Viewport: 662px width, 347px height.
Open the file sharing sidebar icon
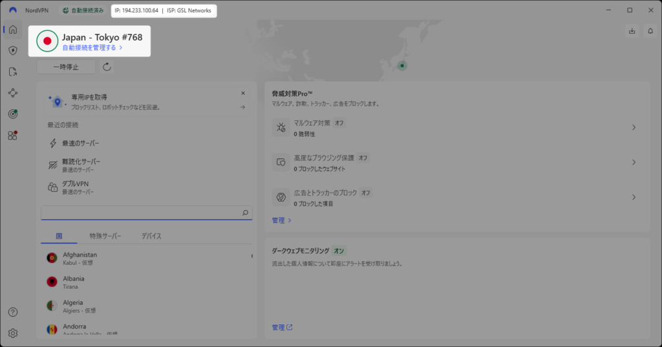click(12, 72)
